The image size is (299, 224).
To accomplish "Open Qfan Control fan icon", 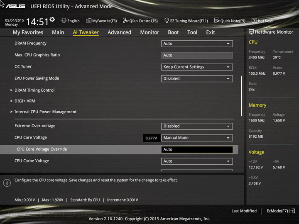I will [x=125, y=20].
